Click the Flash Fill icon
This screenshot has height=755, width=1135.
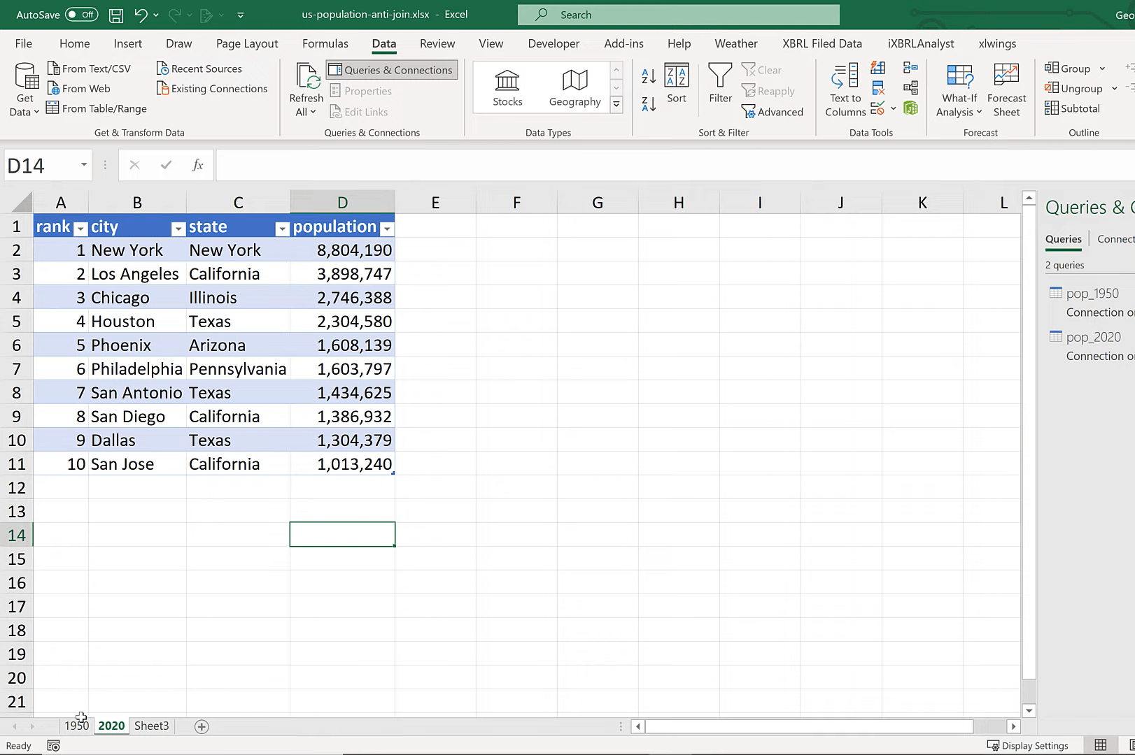tap(878, 68)
